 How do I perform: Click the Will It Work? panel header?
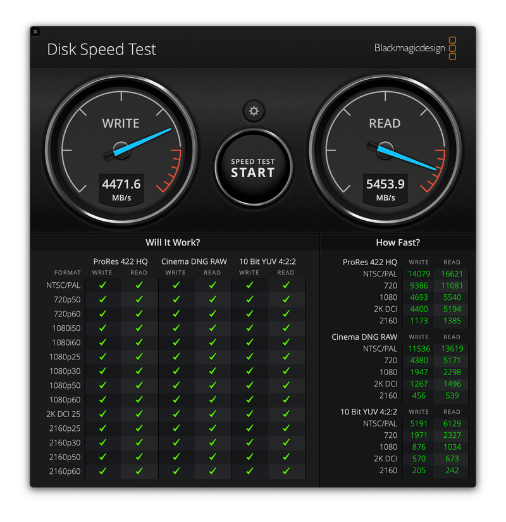pyautogui.click(x=173, y=242)
